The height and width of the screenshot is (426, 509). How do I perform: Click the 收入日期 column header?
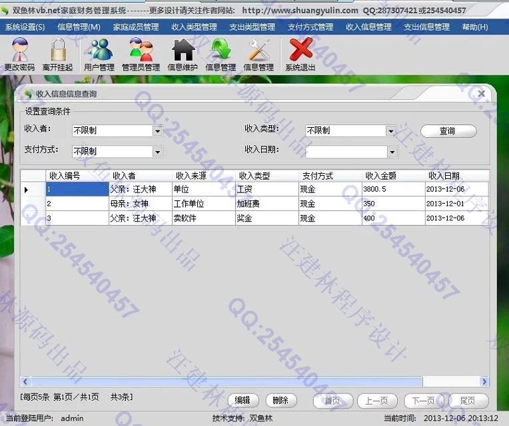[x=457, y=176]
